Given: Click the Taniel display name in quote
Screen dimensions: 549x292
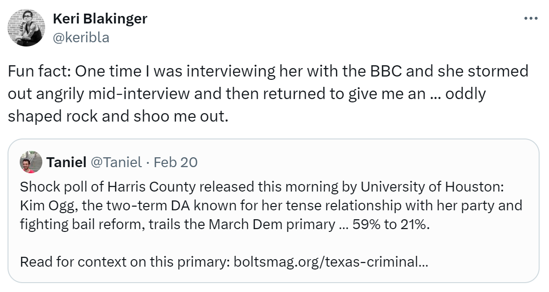Looking at the screenshot, I should [x=66, y=162].
